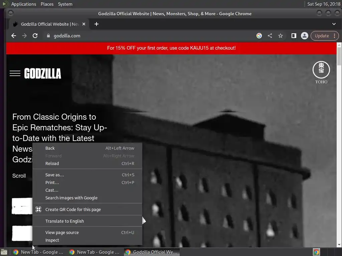The width and height of the screenshot is (342, 256).
Task: Click the Chrome icon in bottom-right tray
Action: [x=316, y=252]
